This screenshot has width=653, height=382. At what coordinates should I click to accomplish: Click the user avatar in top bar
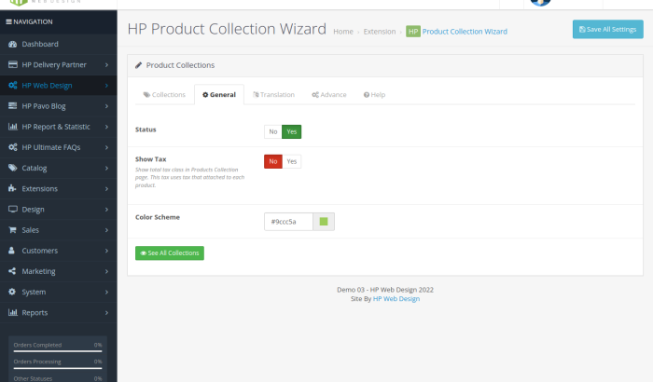[540, 2]
